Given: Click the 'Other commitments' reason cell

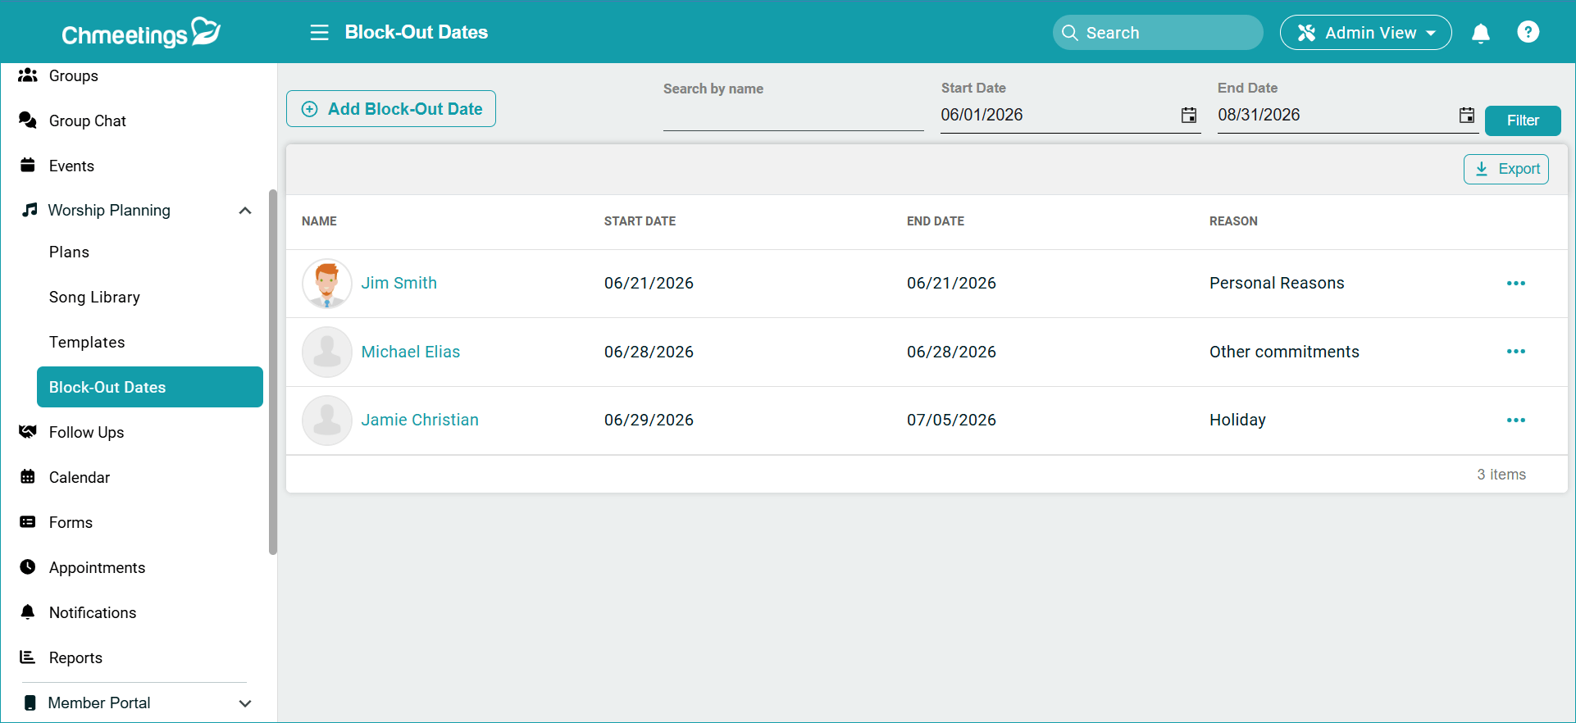Looking at the screenshot, I should 1284,352.
